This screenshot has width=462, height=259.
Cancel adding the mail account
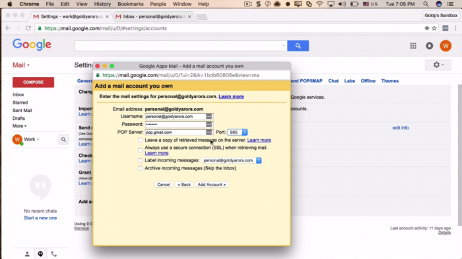[x=164, y=185]
